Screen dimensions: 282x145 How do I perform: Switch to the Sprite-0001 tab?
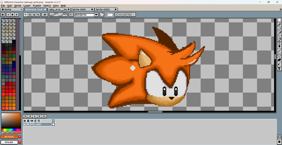(x=82, y=9)
